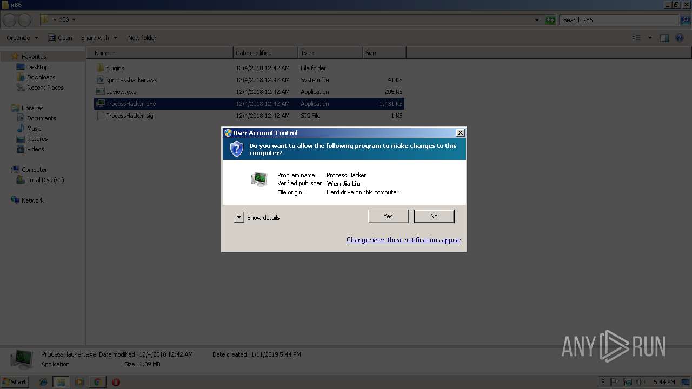
Task: Select the ProcessHacker.exe file icon
Action: 101,104
